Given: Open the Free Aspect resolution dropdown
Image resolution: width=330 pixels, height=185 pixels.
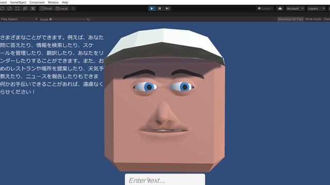Looking at the screenshot, I should click(x=19, y=19).
